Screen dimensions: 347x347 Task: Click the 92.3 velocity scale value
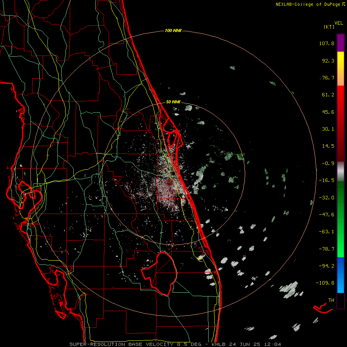(328, 61)
